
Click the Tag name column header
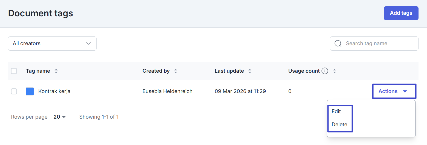tap(38, 71)
